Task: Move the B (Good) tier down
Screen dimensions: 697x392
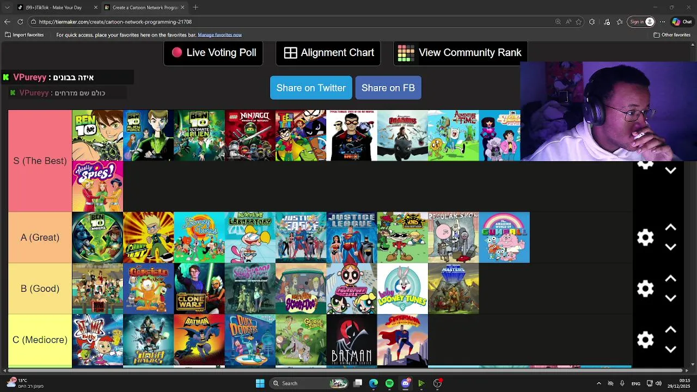Action: pos(670,298)
